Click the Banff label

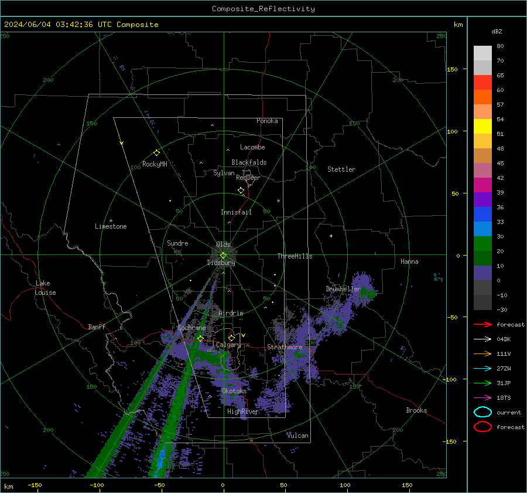97,327
